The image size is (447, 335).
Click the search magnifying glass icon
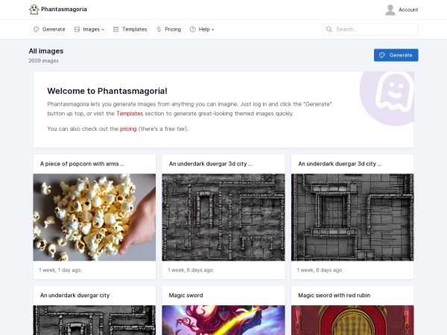(x=329, y=29)
